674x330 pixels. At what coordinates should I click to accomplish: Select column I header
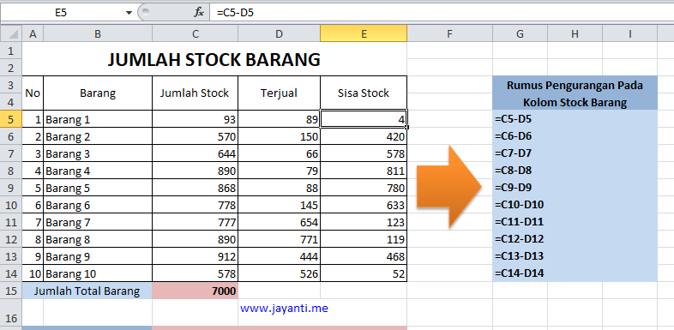coord(629,33)
